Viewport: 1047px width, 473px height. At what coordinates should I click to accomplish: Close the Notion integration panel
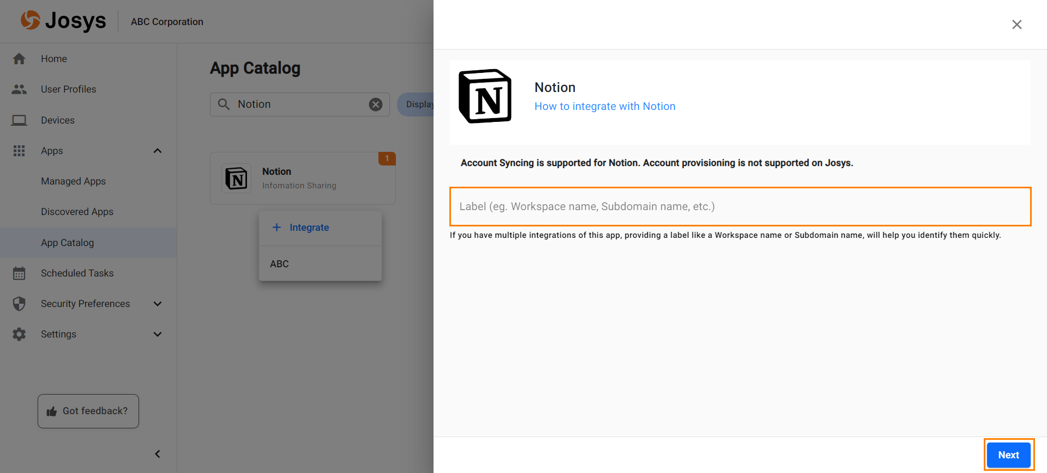[1017, 24]
